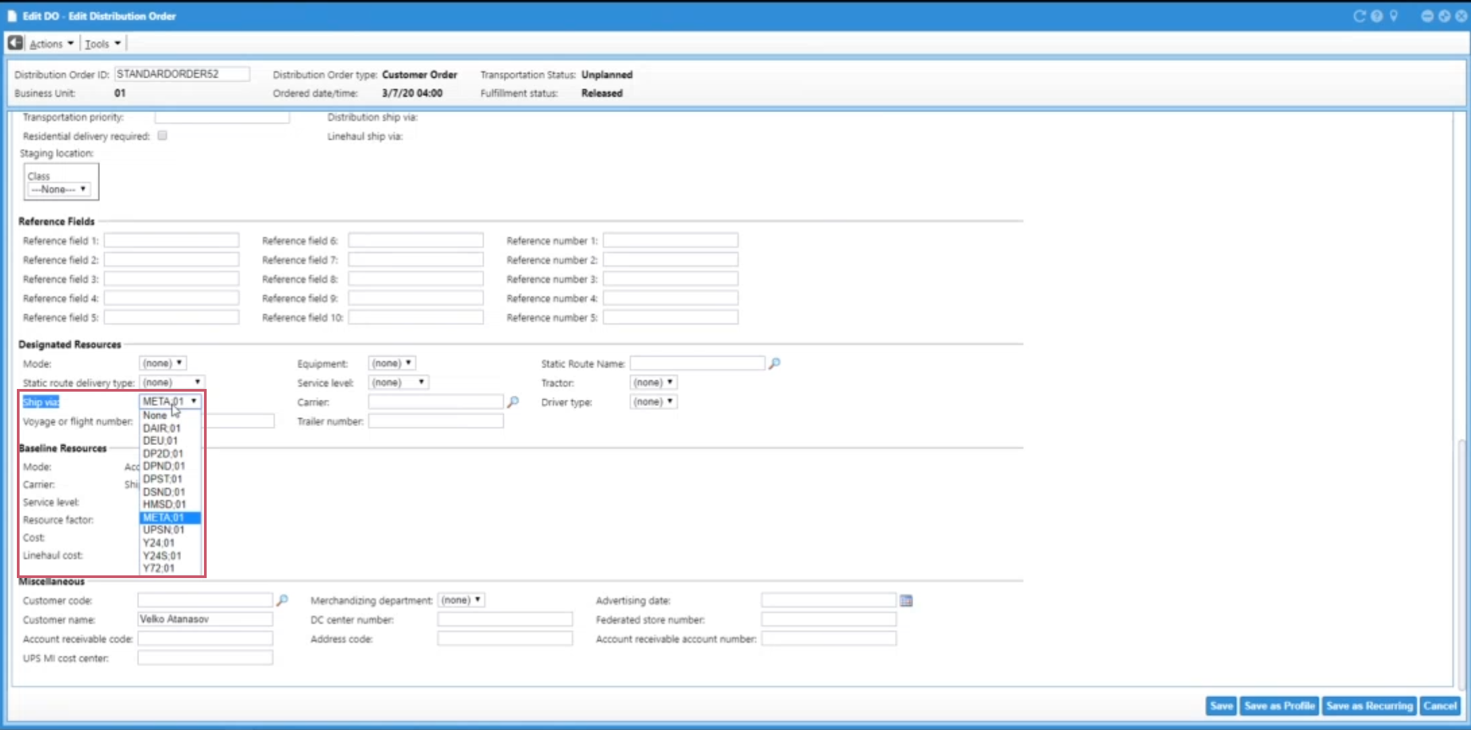Pick DSND;01 from Ship via list
Screen dimensions: 1471x730
170,492
